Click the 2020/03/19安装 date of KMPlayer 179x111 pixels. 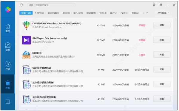[x=121, y=40]
